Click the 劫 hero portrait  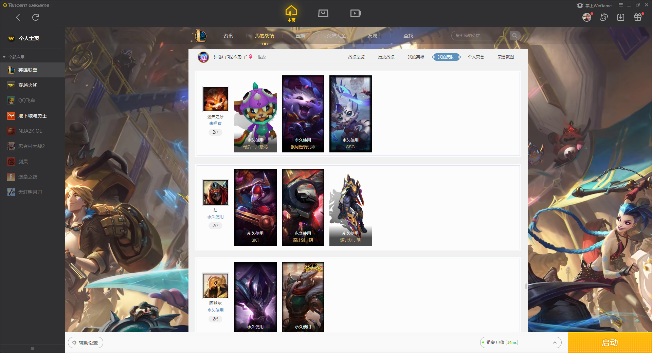pyautogui.click(x=216, y=192)
